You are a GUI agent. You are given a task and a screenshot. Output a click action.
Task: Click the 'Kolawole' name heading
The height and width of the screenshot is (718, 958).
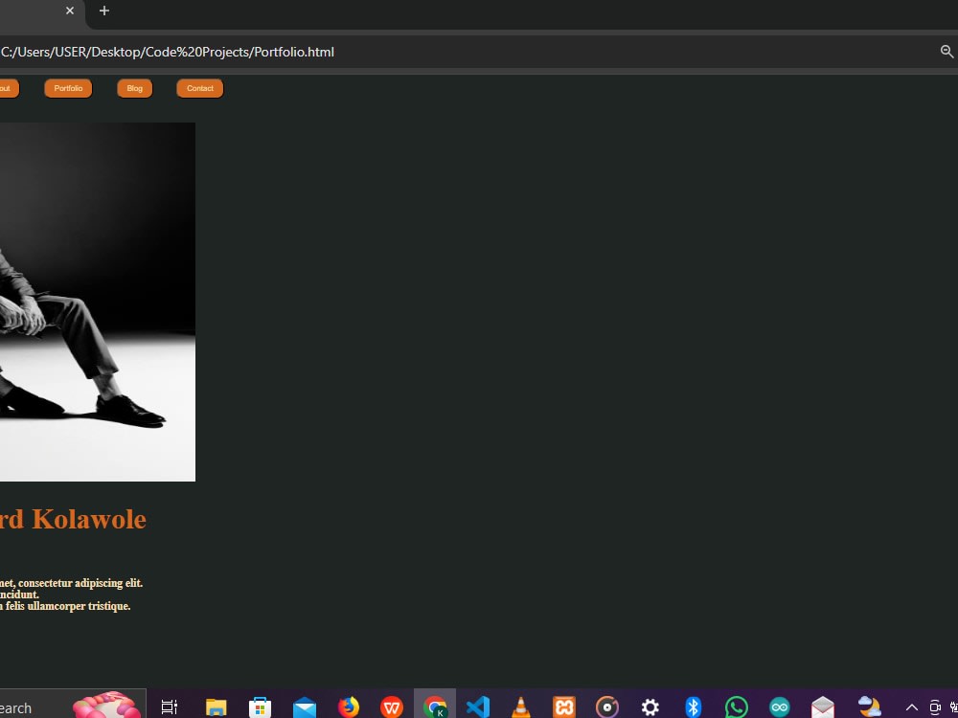point(88,519)
